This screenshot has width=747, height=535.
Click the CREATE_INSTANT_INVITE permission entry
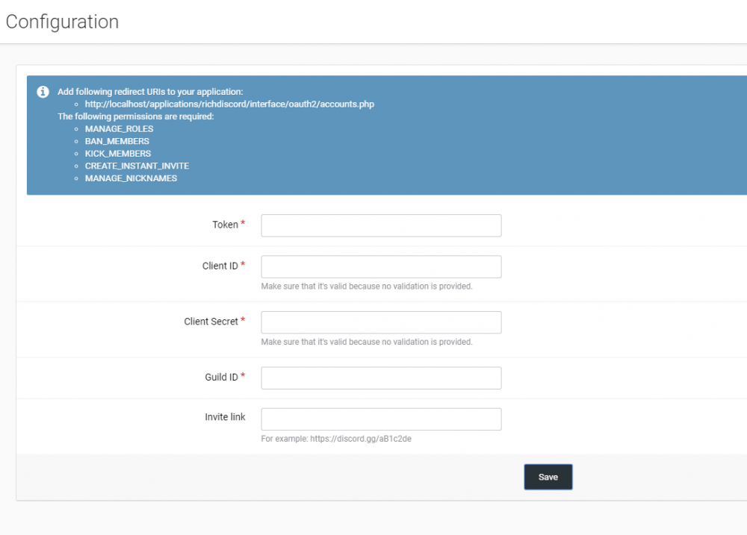pyautogui.click(x=131, y=166)
